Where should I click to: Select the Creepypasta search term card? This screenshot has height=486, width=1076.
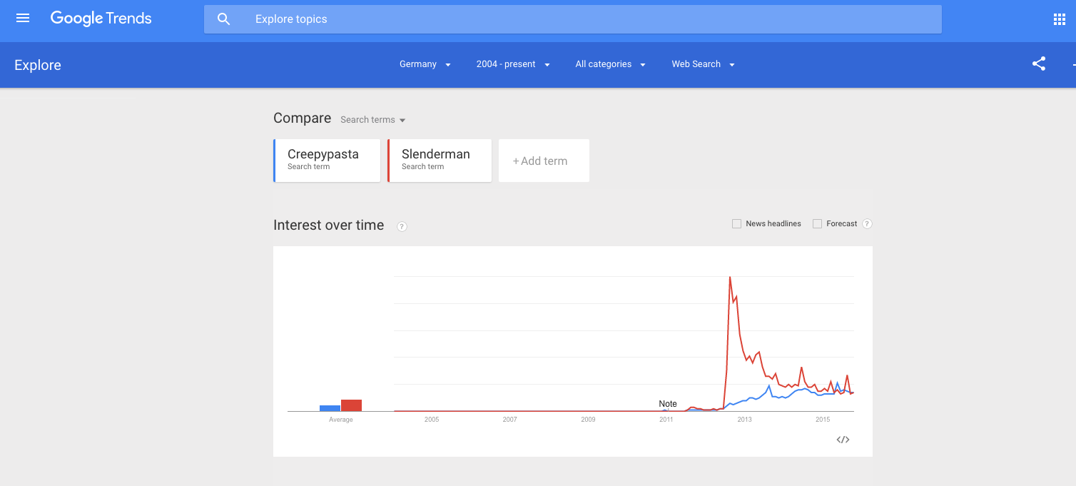[327, 161]
